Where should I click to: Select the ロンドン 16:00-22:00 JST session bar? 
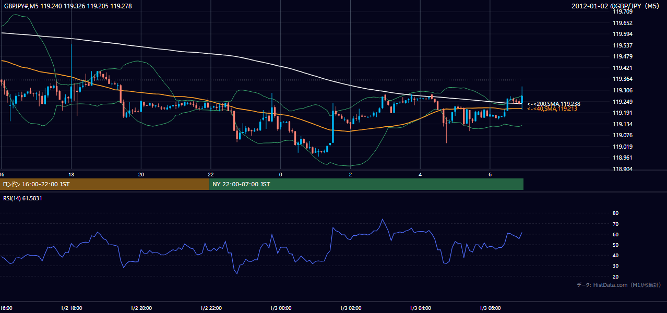point(104,184)
